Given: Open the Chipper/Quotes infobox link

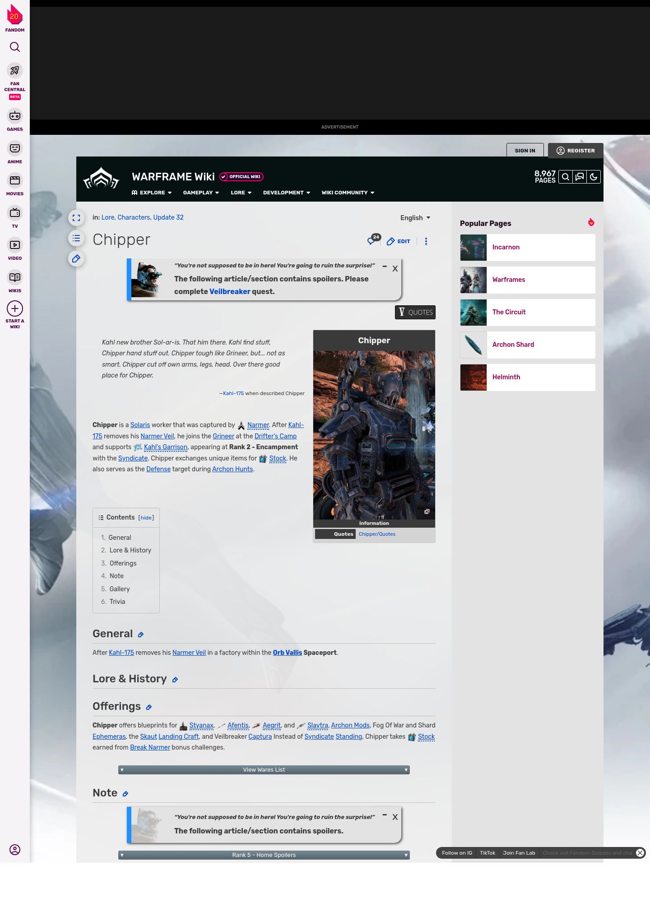Looking at the screenshot, I should click(377, 534).
